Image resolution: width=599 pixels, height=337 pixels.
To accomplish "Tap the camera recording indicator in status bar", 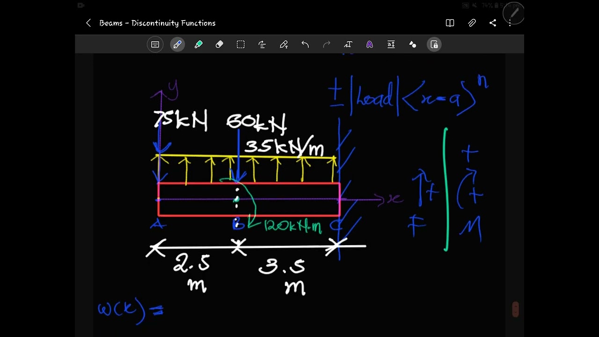I will 80,5.
